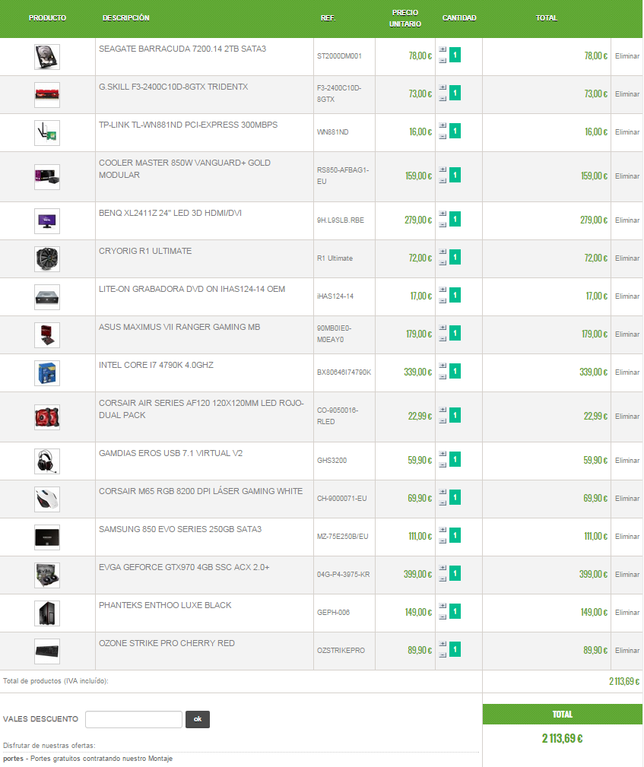
Task: Click Eliminar for Cooler Master 850W
Action: [627, 176]
